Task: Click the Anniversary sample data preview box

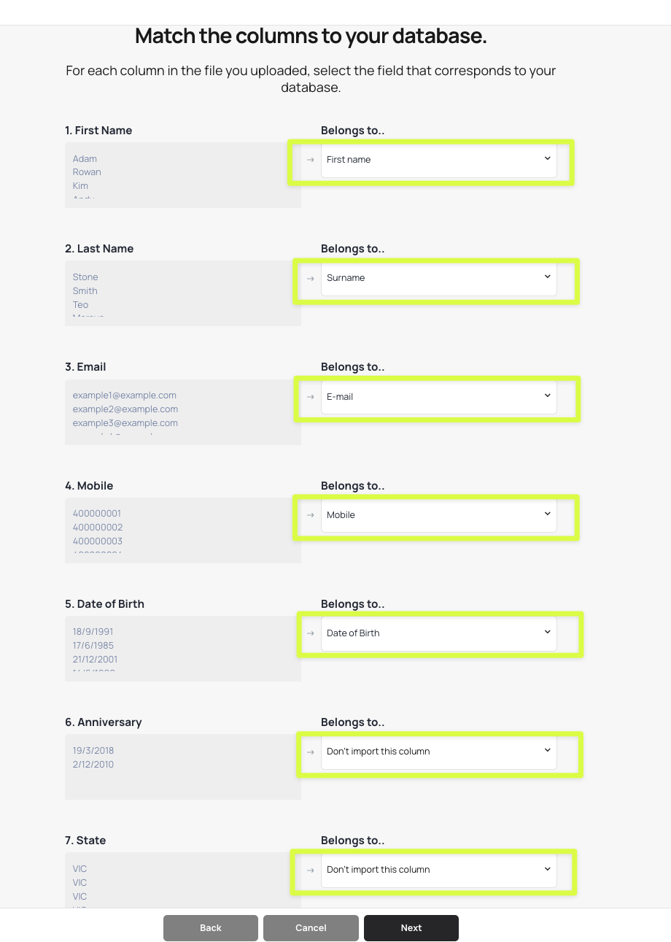Action: pyautogui.click(x=182, y=766)
